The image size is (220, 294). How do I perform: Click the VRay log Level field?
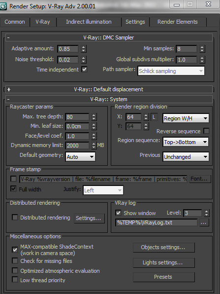pyautogui.click(x=192, y=213)
